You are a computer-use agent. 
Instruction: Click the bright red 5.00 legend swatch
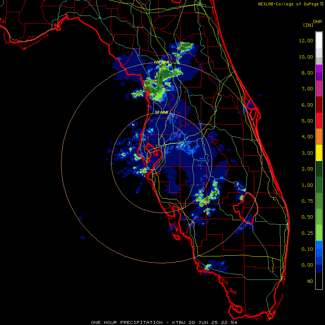pos(319,121)
